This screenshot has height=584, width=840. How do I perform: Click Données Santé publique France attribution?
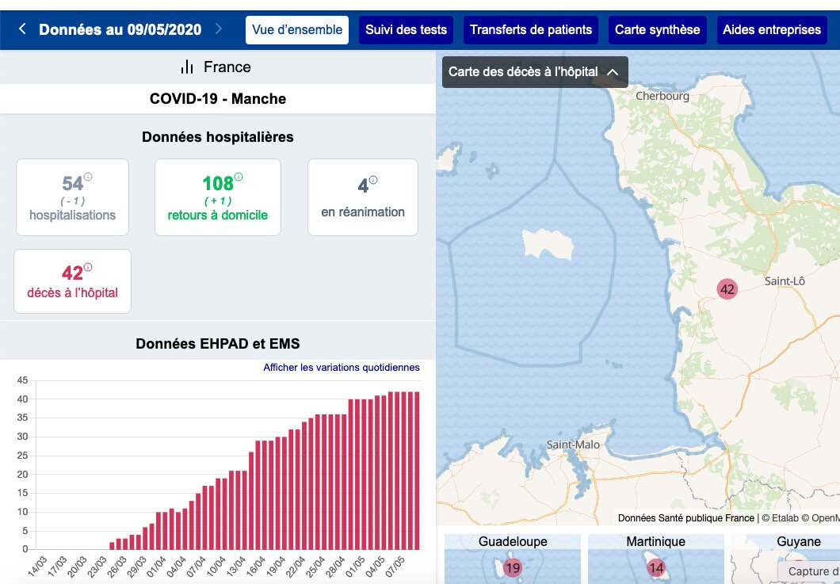[685, 518]
